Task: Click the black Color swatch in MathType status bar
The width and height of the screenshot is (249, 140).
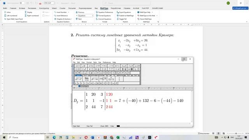Action: point(118,126)
